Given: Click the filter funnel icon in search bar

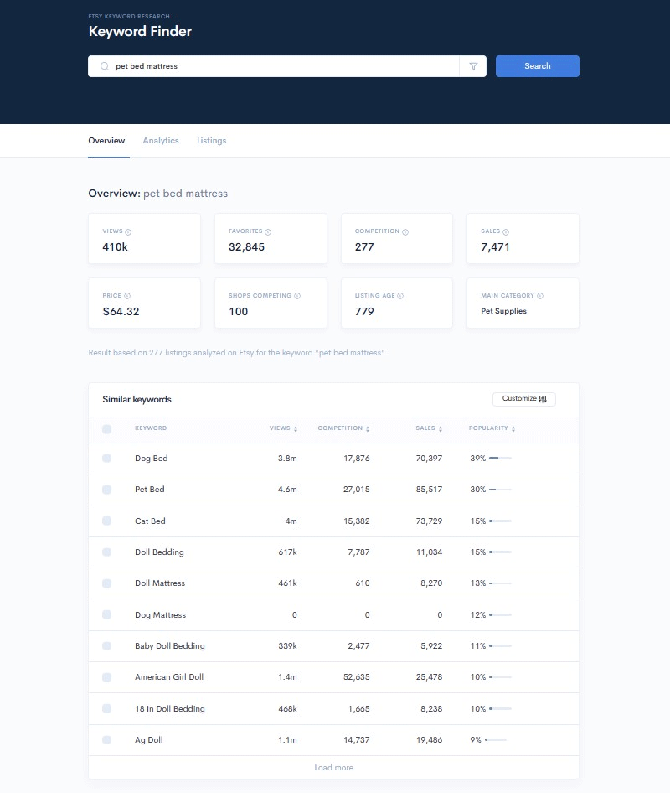Looking at the screenshot, I should (473, 66).
